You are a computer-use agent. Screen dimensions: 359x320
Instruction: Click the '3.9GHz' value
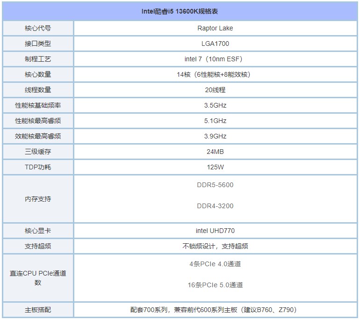[215, 136]
